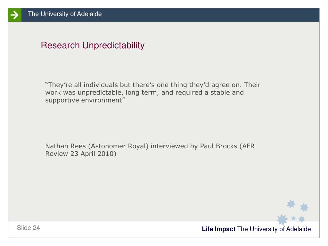Click the tiny middle star in the cluster
328x246 pixels.
[x=293, y=218]
